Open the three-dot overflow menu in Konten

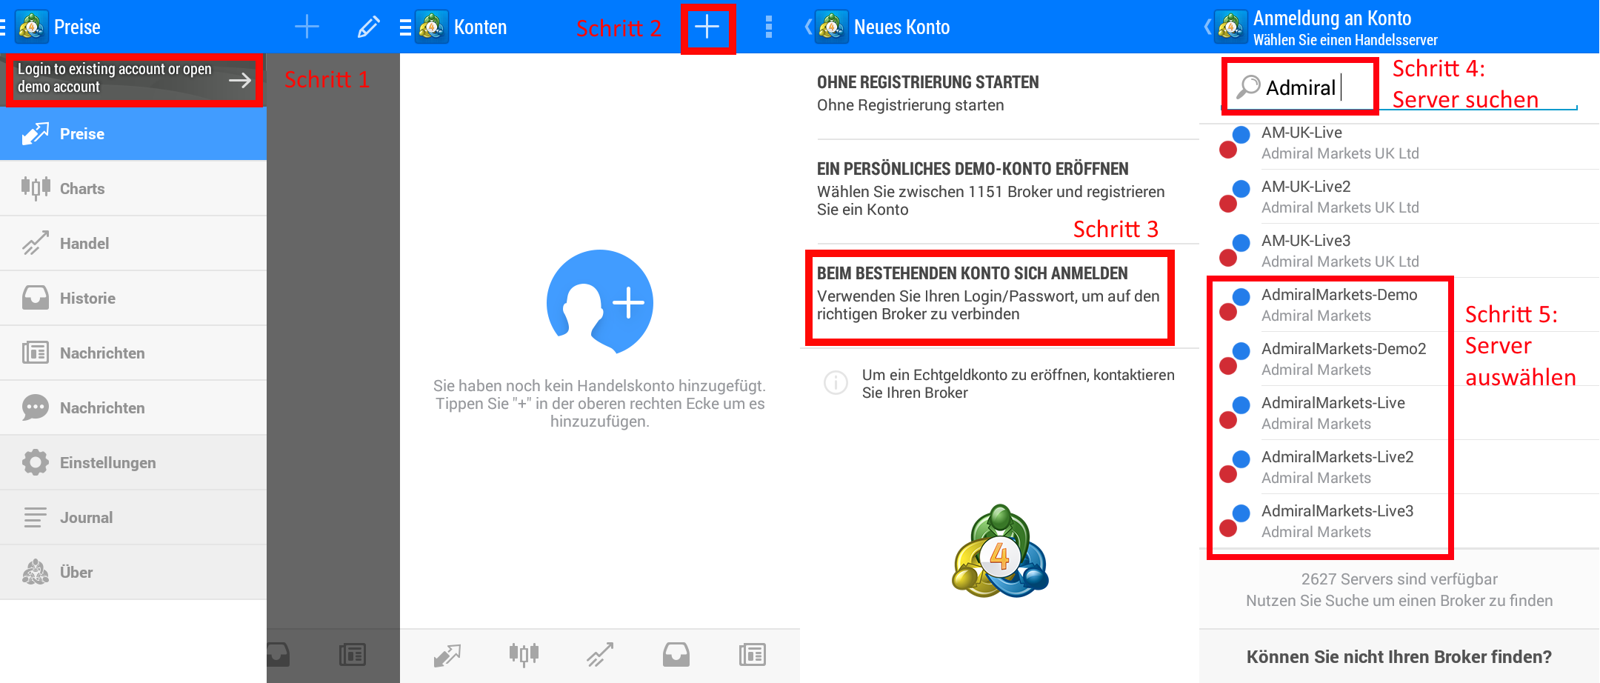point(768,27)
